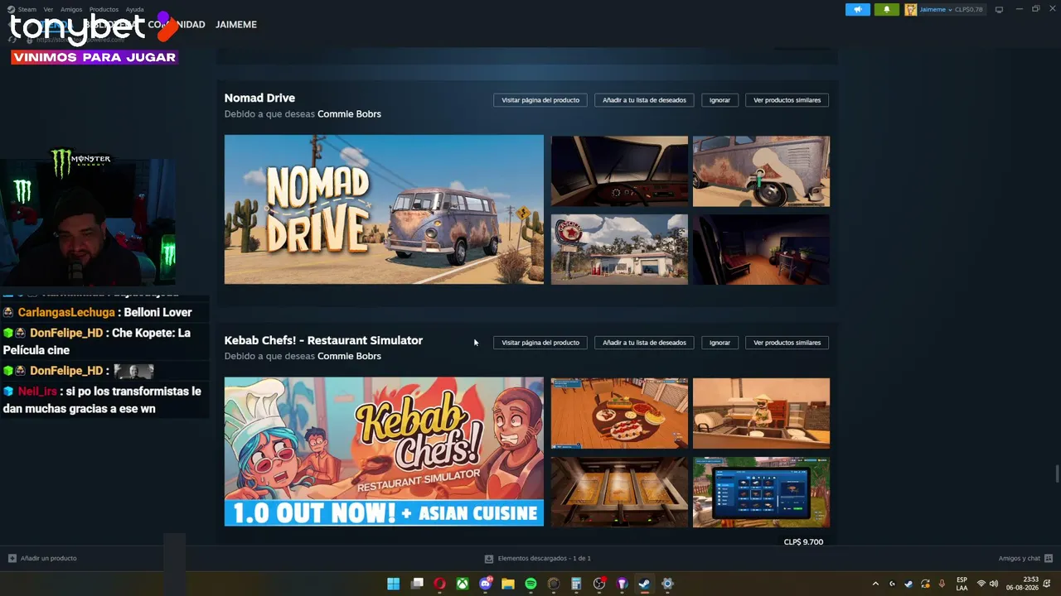
Task: Open the Amigos menu
Action: (71, 9)
